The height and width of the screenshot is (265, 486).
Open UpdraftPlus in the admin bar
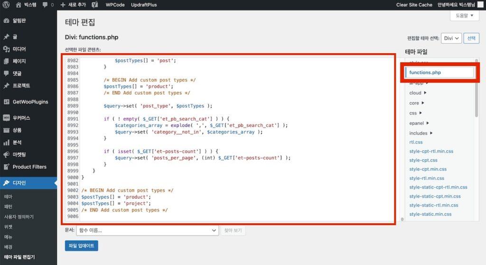144,5
